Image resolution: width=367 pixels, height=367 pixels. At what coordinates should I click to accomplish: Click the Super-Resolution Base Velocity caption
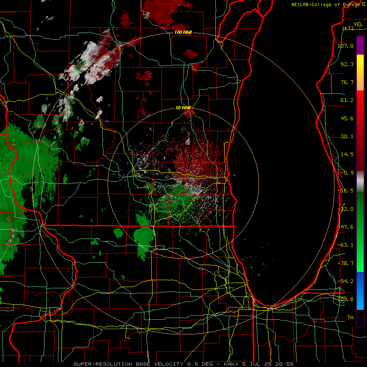(x=183, y=364)
